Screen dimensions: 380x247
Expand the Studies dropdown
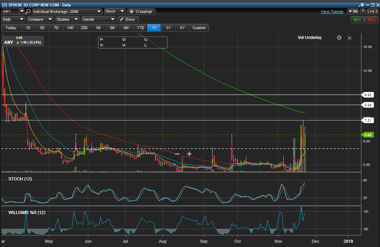pyautogui.click(x=67, y=20)
